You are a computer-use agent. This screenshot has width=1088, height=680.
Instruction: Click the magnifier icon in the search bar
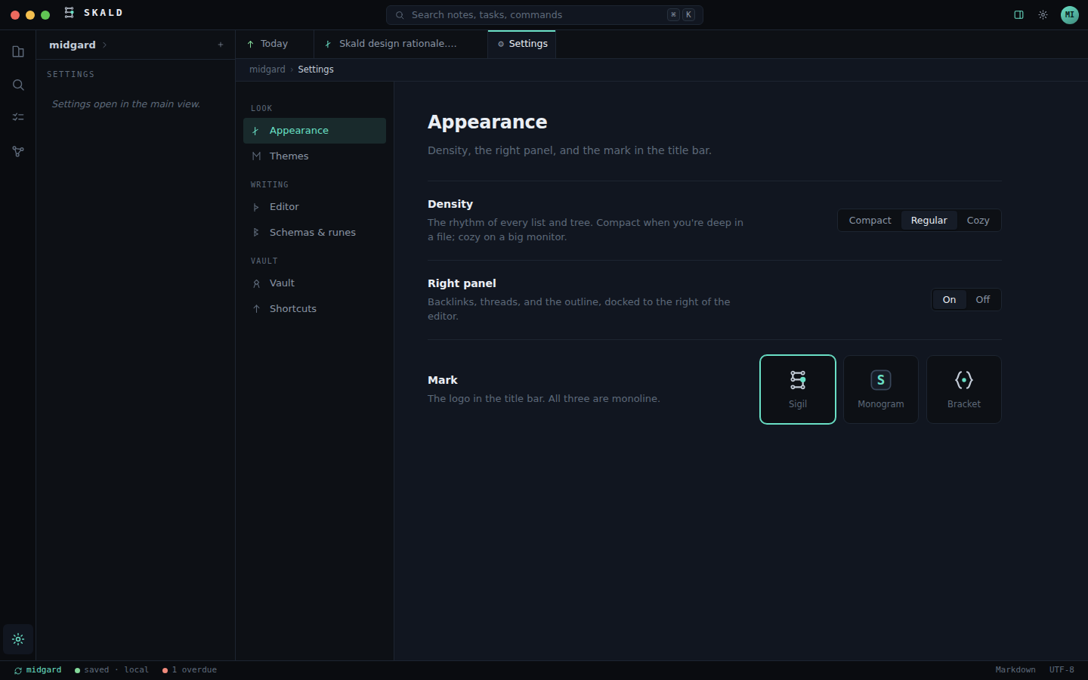point(400,15)
